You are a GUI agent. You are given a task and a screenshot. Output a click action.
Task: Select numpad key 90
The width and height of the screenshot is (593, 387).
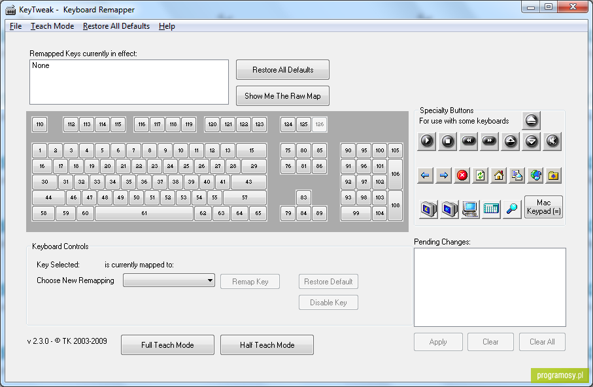pos(348,150)
